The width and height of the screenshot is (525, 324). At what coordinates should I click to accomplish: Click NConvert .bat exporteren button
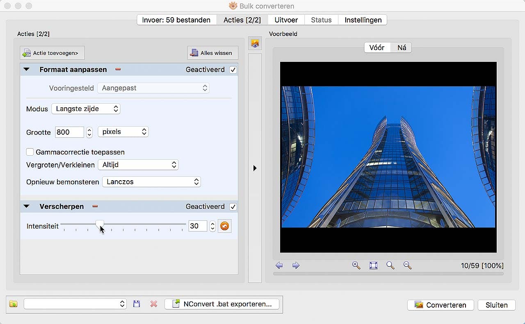tap(222, 304)
